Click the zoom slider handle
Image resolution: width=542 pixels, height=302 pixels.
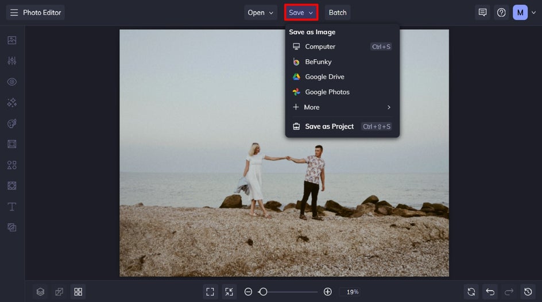(x=263, y=292)
